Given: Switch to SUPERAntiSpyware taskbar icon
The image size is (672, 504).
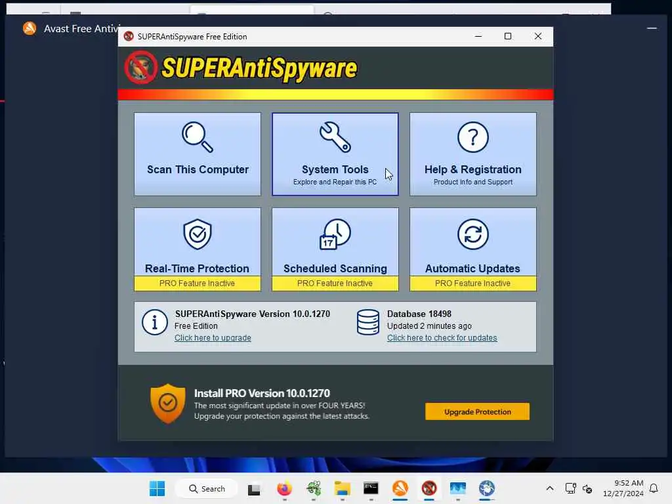Looking at the screenshot, I should point(429,488).
